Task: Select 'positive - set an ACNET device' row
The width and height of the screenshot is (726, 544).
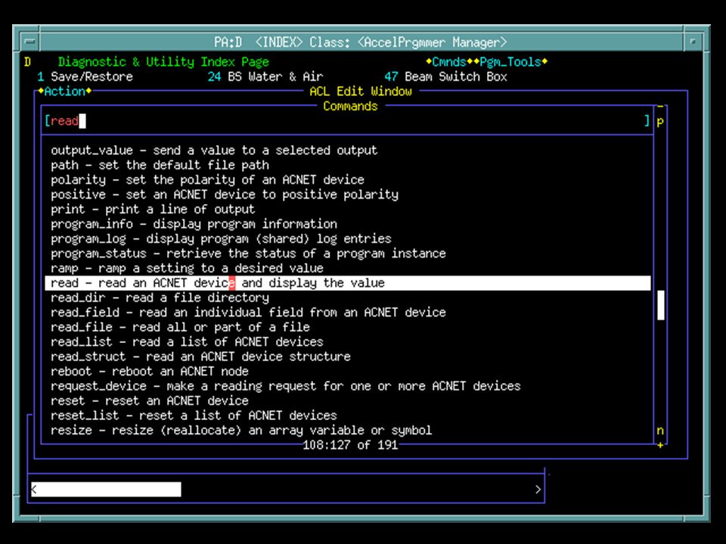Action: coord(347,195)
